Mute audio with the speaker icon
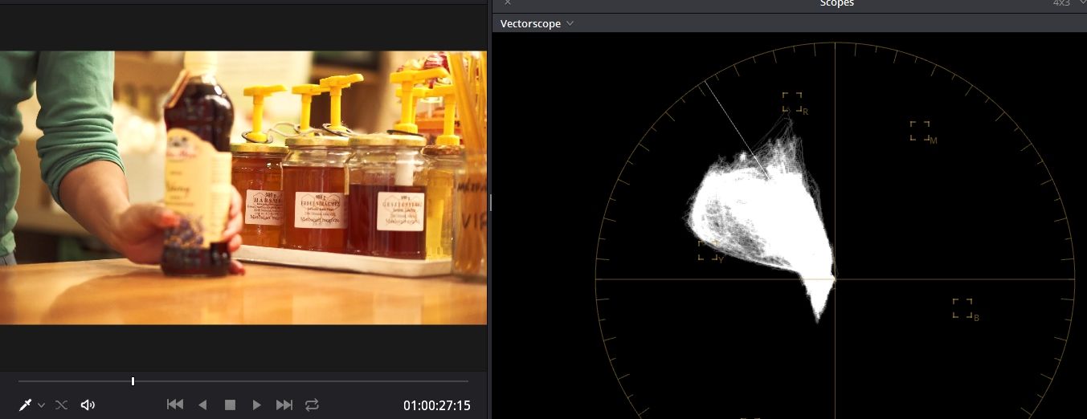This screenshot has height=419, width=1087. tap(88, 405)
